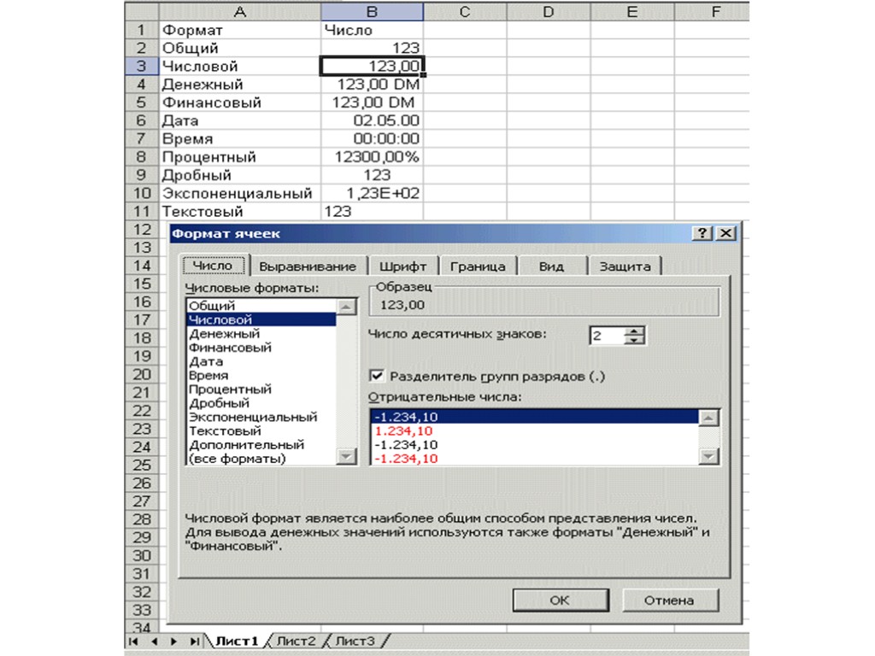Select Дробный in number formats list
Viewport: 875px width, 656px height.
pos(261,403)
